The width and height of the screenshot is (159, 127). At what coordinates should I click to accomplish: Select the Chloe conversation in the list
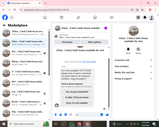24,43
